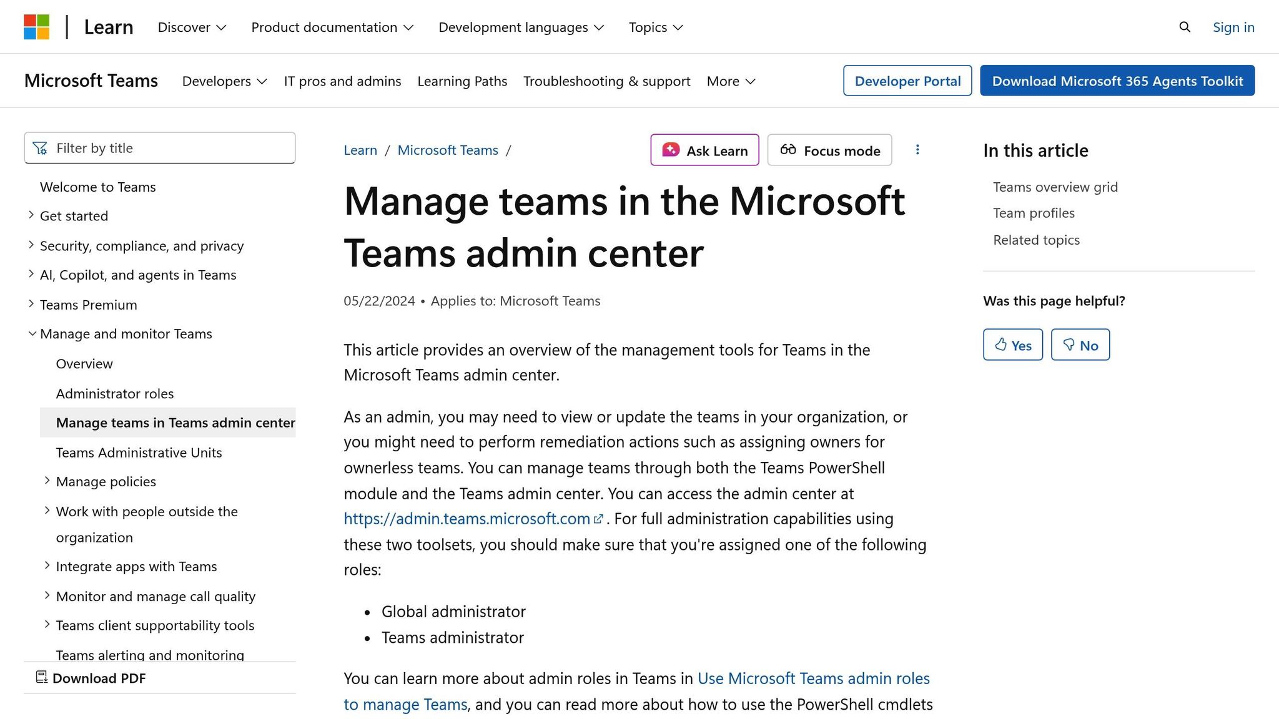Jump to Teams overview grid section
Viewport: 1279px width, 719px height.
tap(1055, 187)
